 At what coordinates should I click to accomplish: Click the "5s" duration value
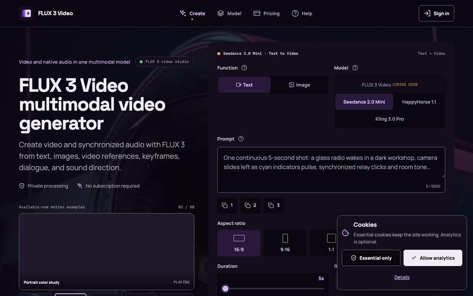(x=321, y=278)
